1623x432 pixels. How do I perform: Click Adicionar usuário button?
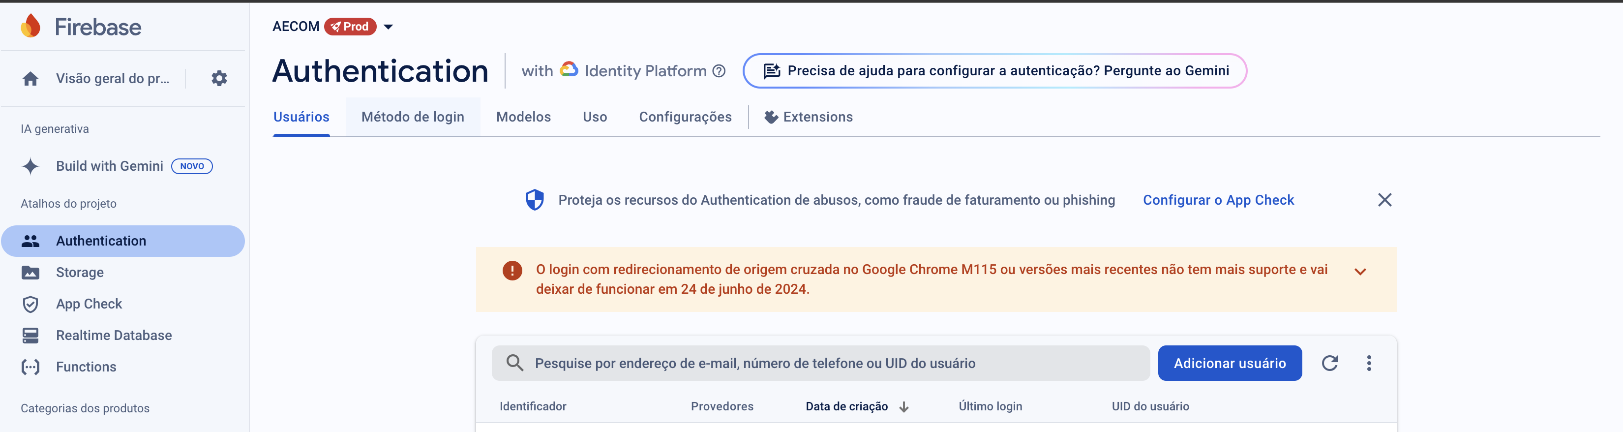pos(1229,363)
